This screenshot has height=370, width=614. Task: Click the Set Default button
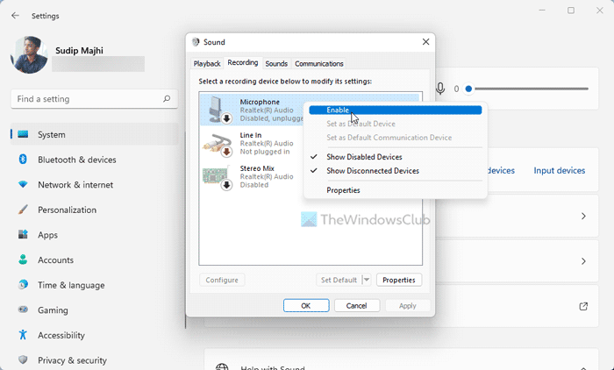[x=339, y=280]
